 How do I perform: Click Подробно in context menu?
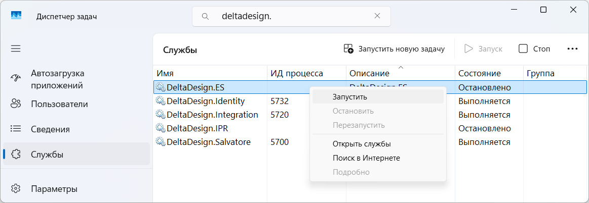[x=378, y=172]
